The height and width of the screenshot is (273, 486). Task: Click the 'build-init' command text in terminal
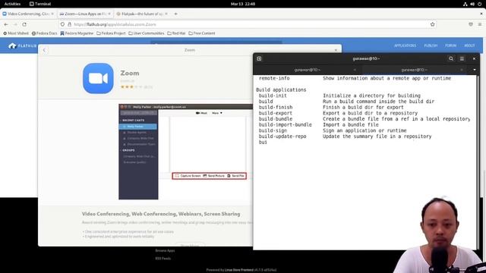pos(273,96)
